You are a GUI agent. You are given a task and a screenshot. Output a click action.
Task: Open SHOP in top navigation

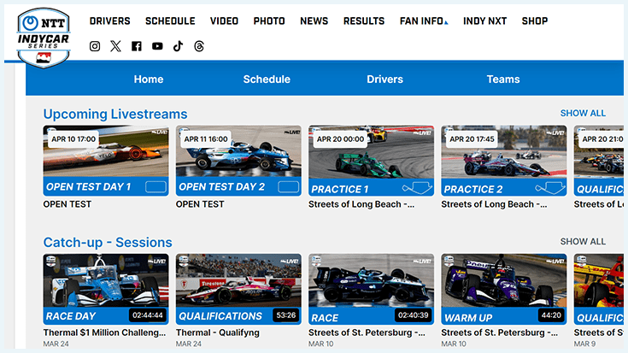535,21
